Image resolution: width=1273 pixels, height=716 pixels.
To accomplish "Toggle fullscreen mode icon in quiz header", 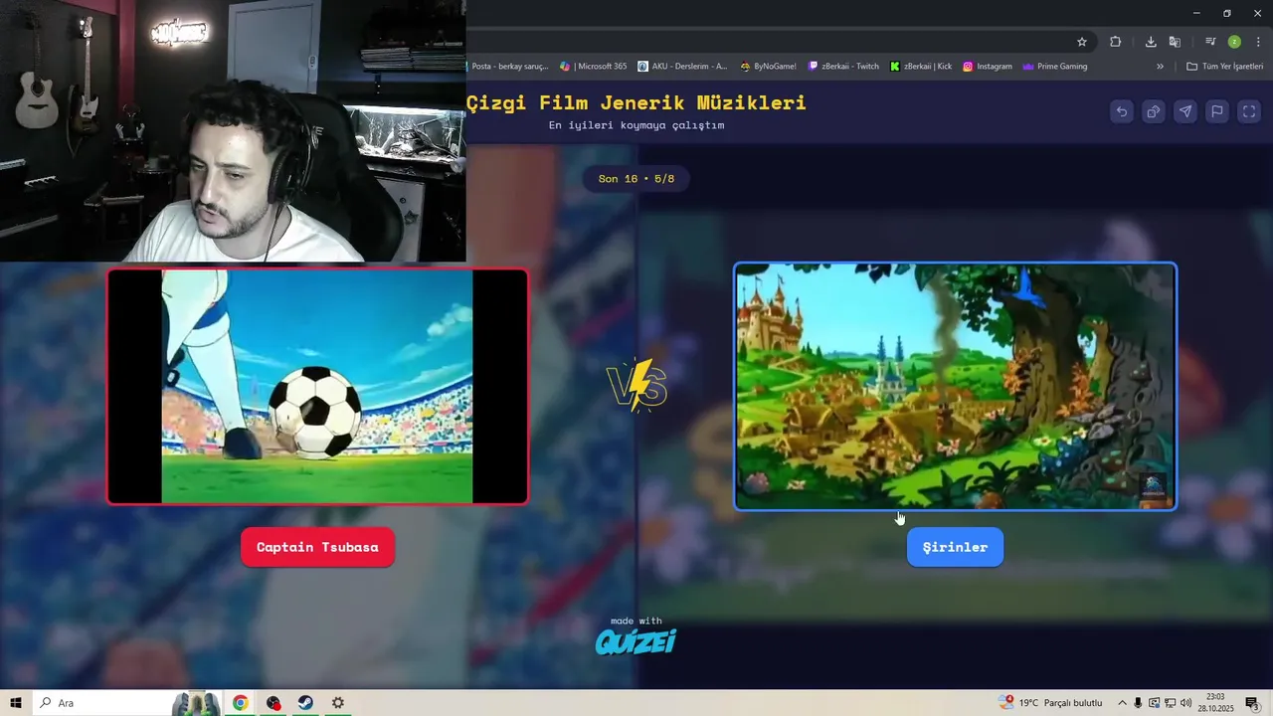I will click(1249, 111).
